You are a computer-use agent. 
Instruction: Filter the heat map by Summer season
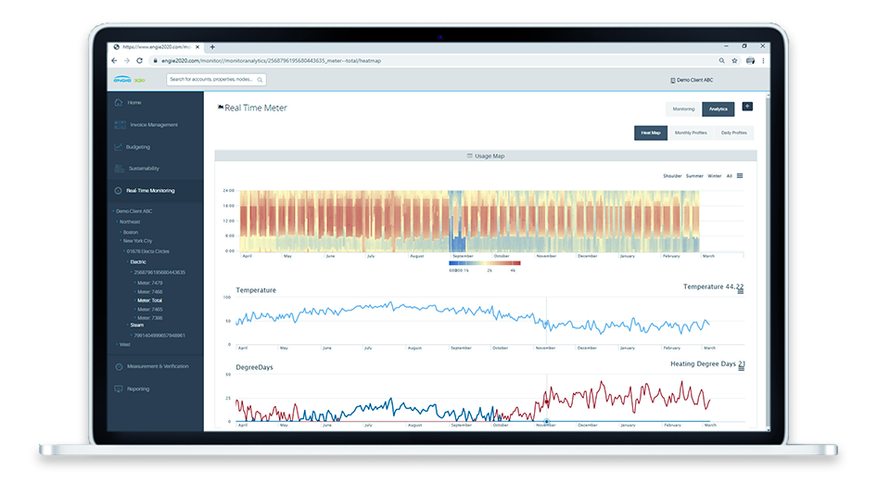click(694, 175)
